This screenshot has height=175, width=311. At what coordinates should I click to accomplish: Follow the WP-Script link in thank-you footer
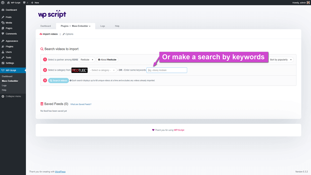click(179, 130)
